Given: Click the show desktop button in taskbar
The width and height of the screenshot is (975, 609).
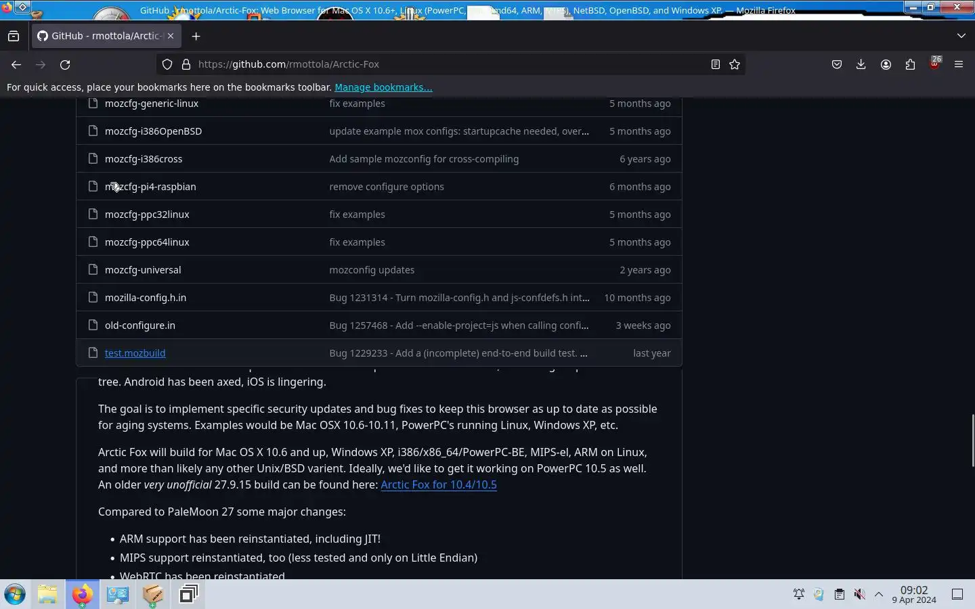Looking at the screenshot, I should tap(957, 595).
